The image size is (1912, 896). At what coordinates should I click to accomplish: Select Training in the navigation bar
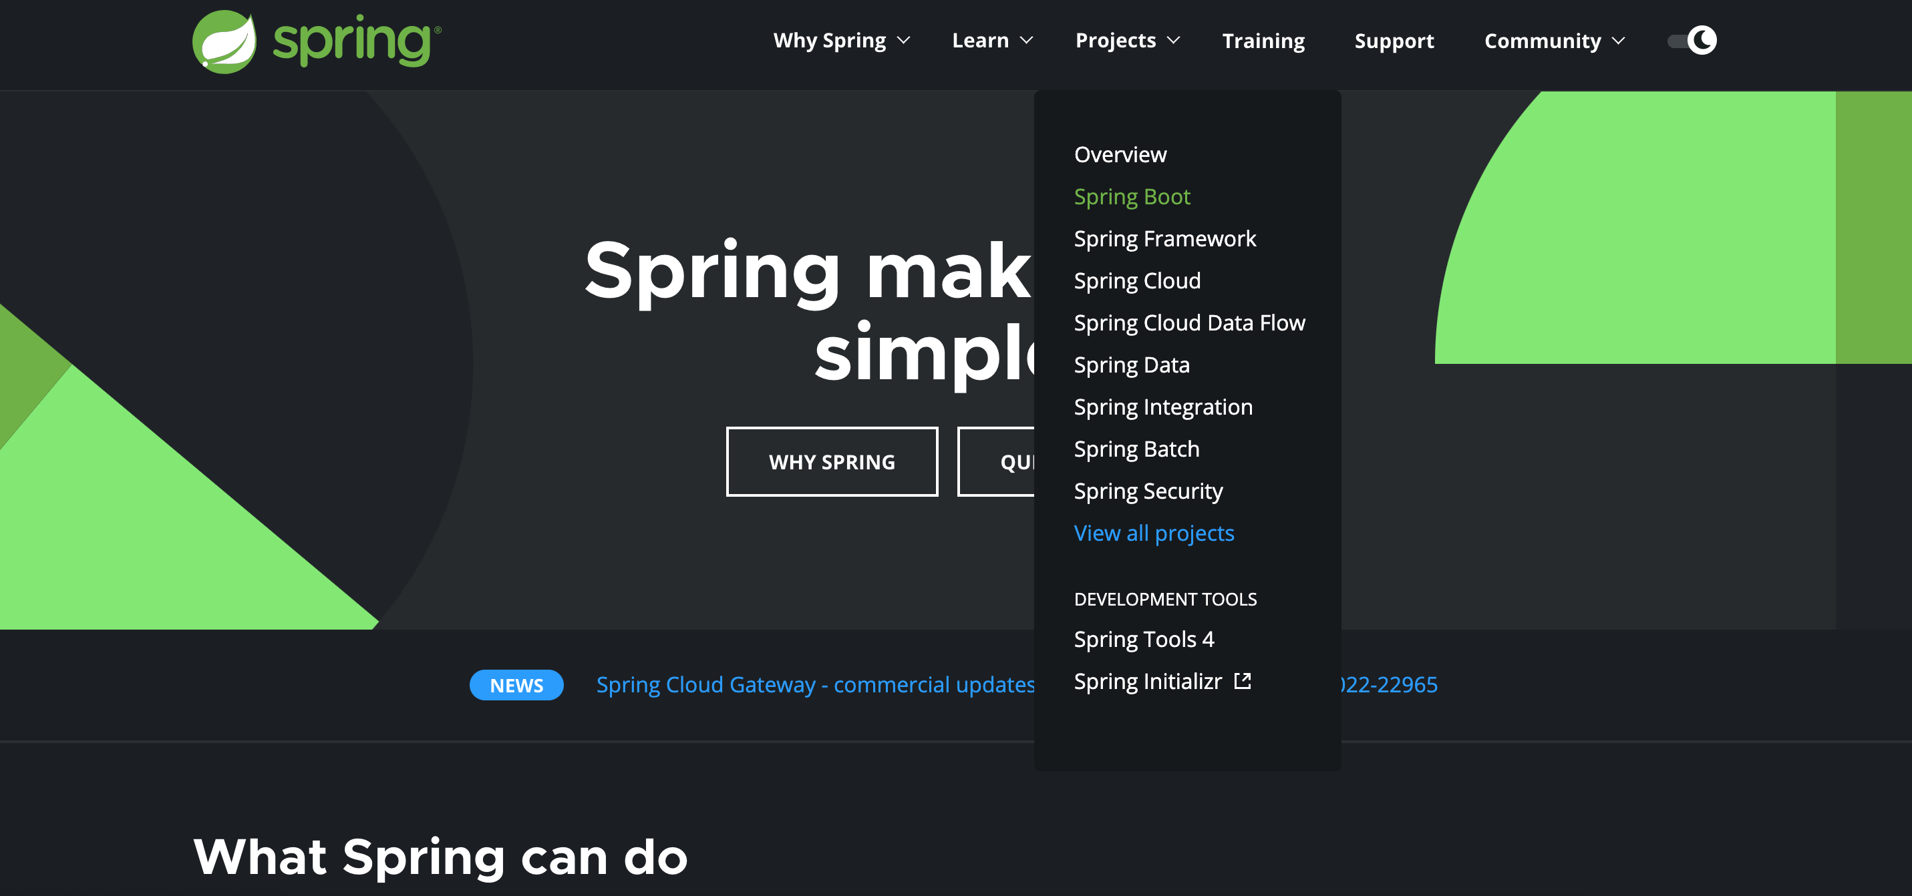[x=1263, y=41]
